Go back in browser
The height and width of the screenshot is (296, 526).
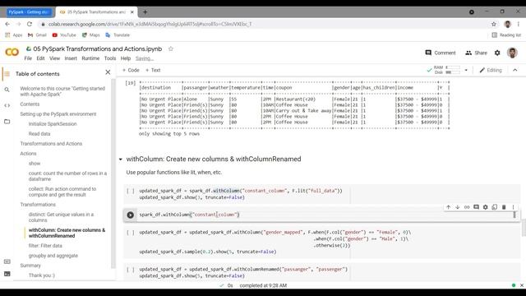point(7,24)
